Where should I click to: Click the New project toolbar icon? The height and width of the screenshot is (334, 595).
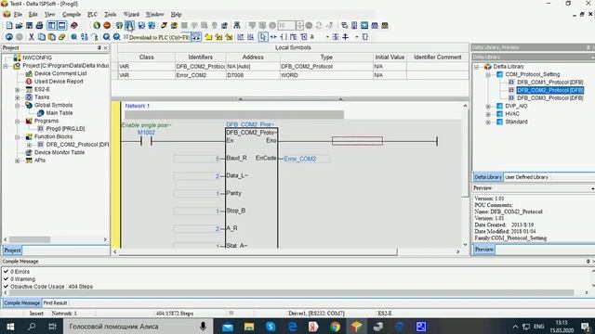point(8,25)
